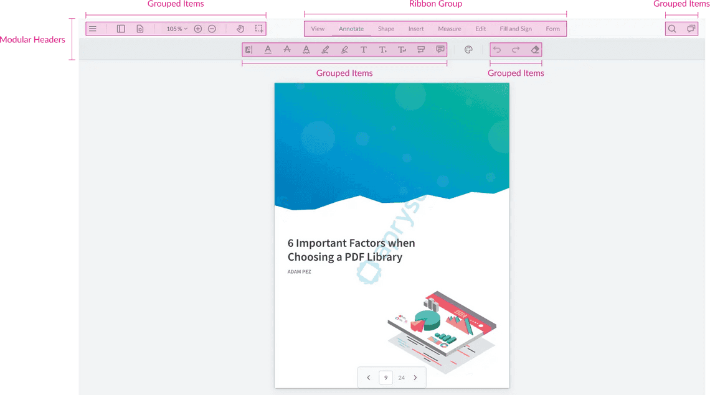Zoom in with the plus icon
The image size is (710, 395).
pos(198,29)
